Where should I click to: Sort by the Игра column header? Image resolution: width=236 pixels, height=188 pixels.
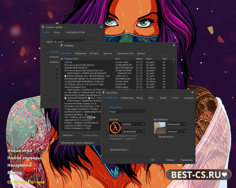coord(124,59)
